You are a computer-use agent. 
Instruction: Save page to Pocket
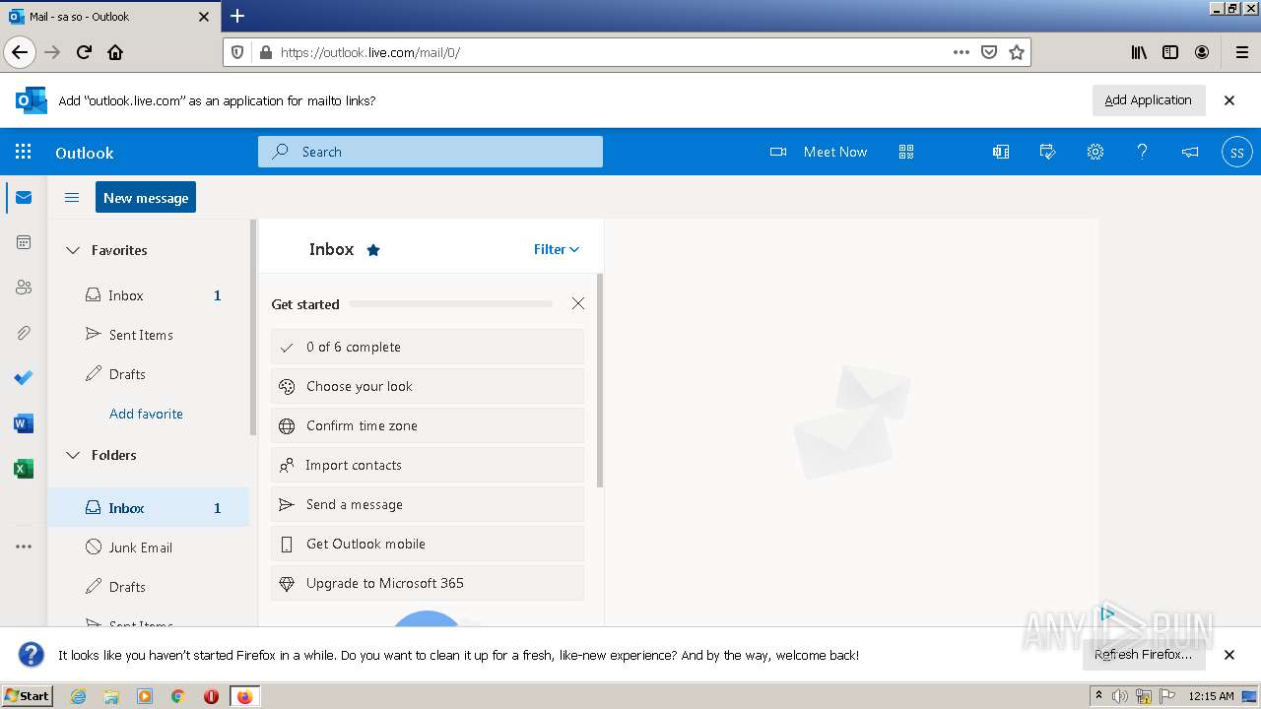pyautogui.click(x=989, y=52)
